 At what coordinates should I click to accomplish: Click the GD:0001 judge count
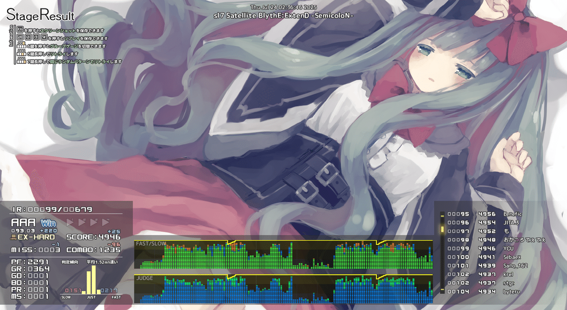pyautogui.click(x=29, y=276)
